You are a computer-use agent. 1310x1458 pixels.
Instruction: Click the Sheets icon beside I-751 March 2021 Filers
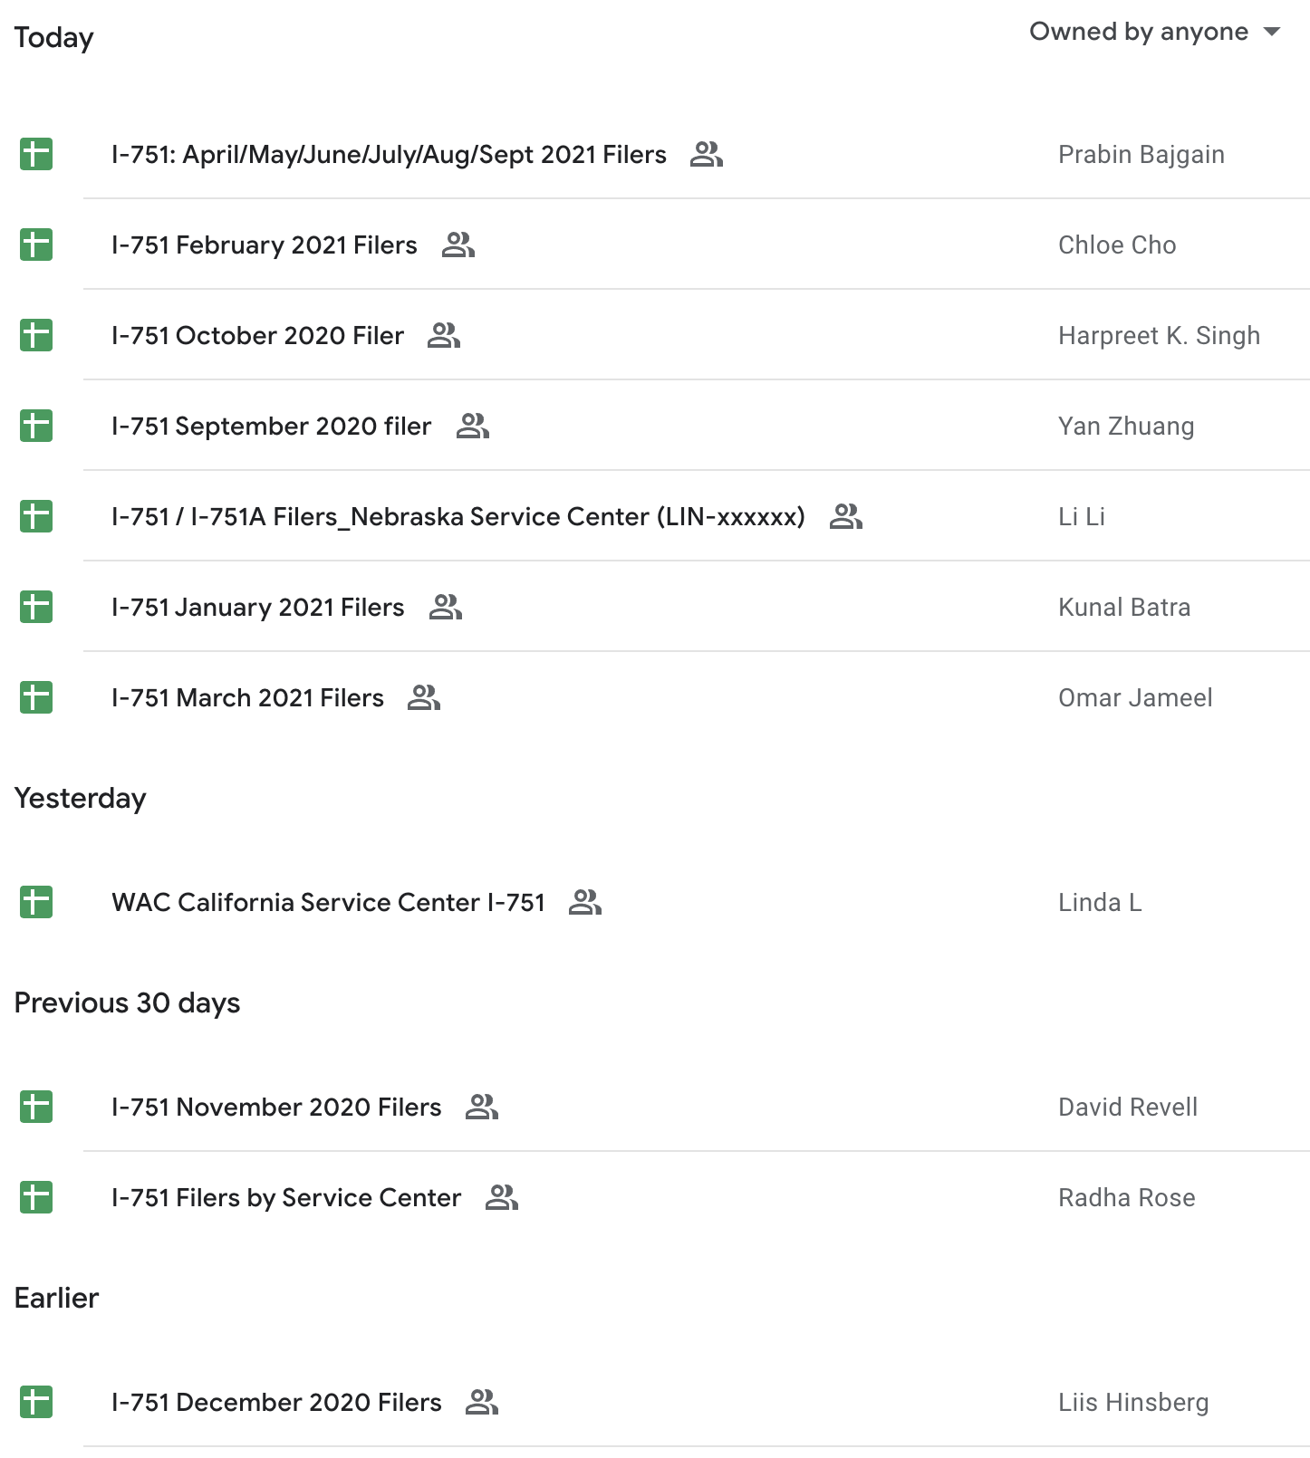tap(36, 697)
